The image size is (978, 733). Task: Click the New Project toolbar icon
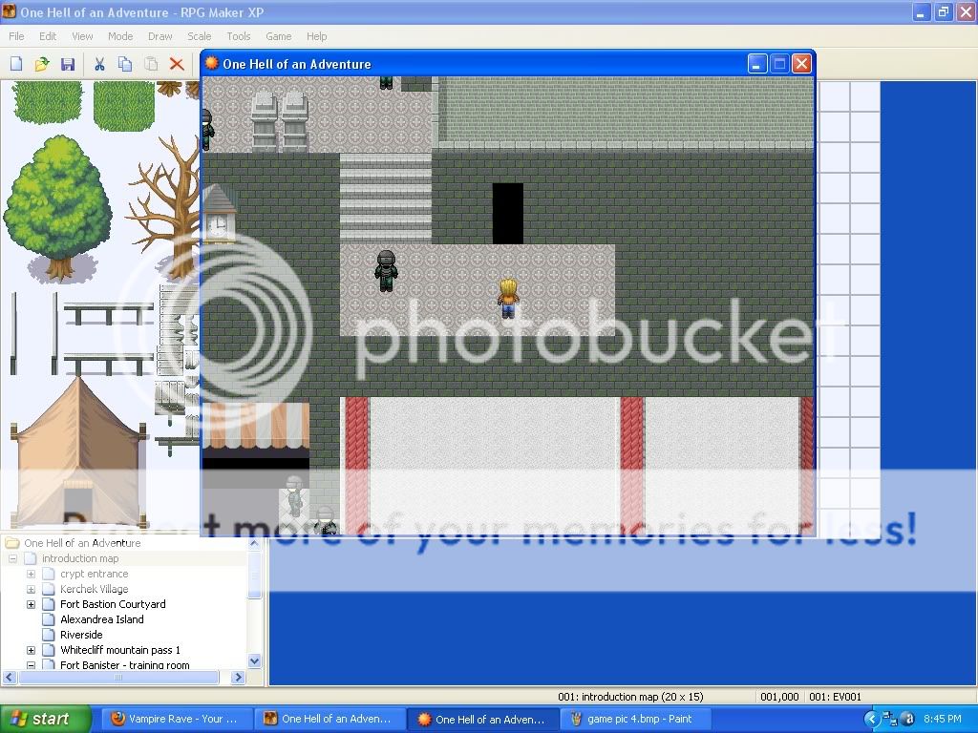(16, 64)
